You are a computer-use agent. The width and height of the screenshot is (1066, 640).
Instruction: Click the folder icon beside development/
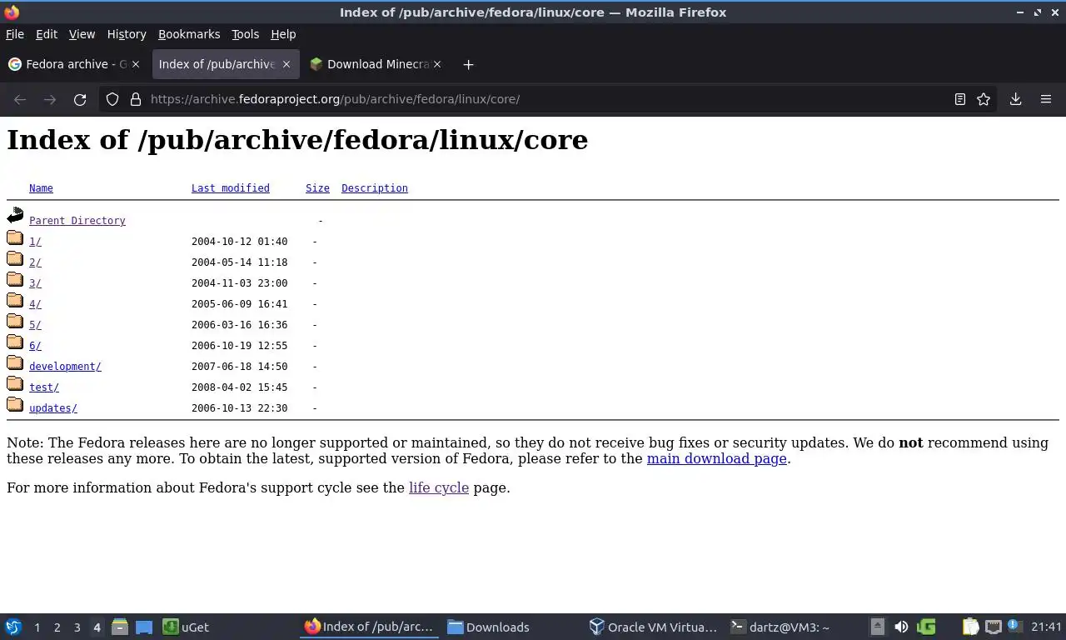15,363
